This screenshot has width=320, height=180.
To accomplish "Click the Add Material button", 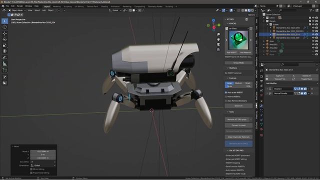I will (245, 52).
